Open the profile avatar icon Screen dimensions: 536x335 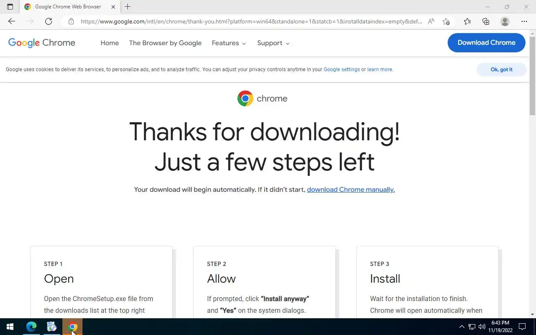(x=505, y=21)
